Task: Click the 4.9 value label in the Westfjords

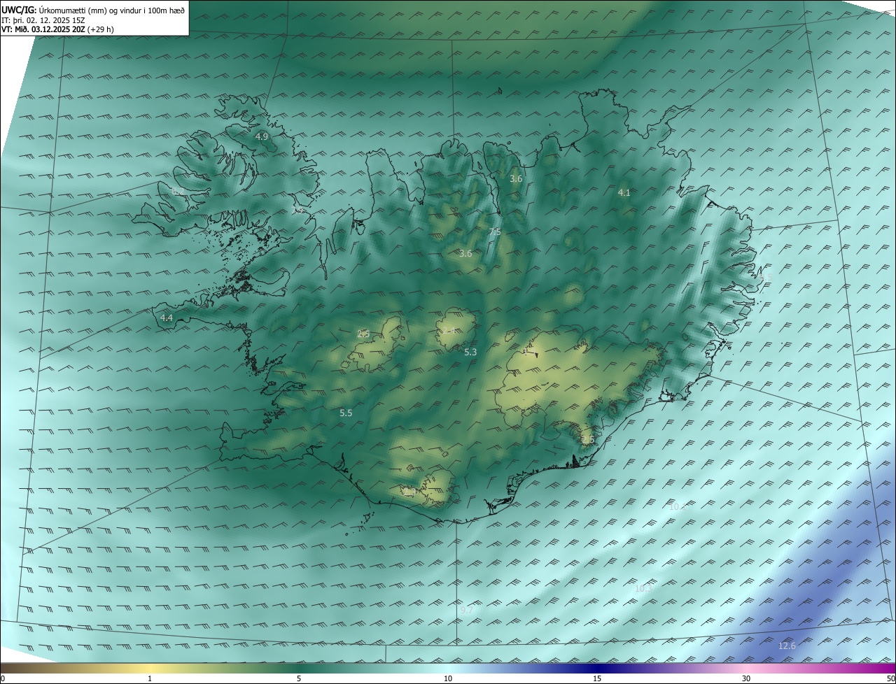Action: 262,136
